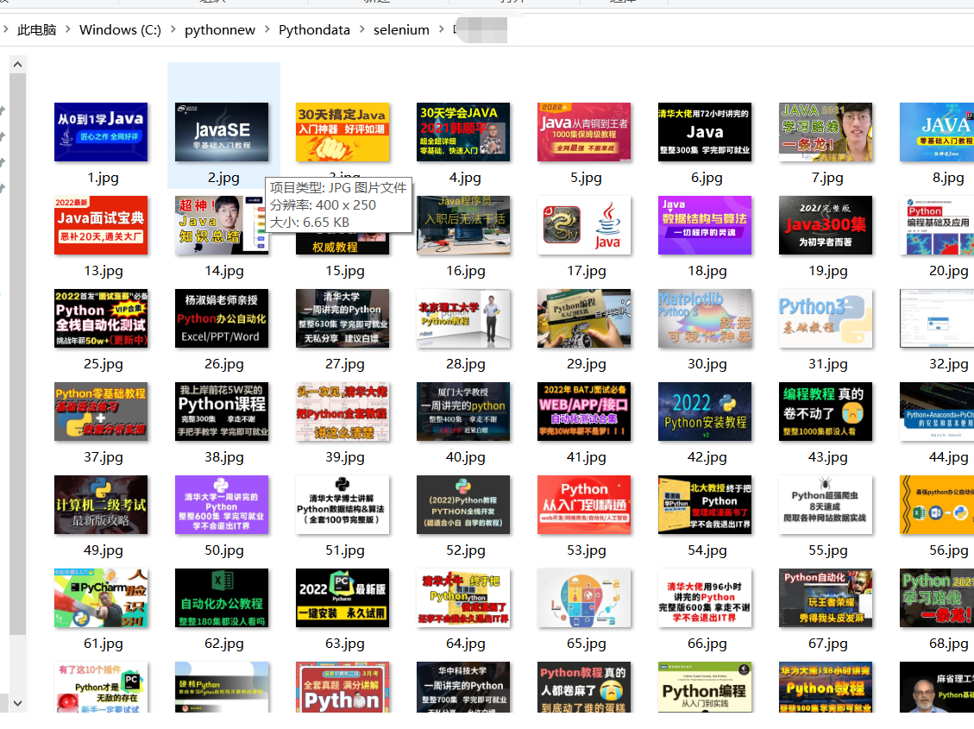Select the 39.jpg thumbnail
This screenshot has height=729, width=974.
tap(342, 412)
